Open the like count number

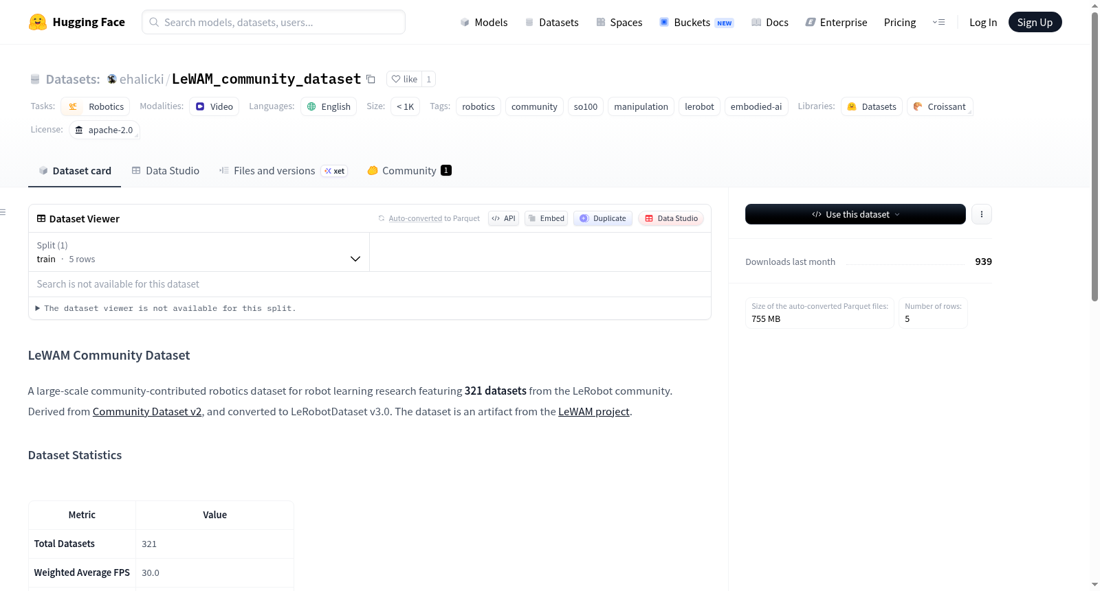(429, 79)
